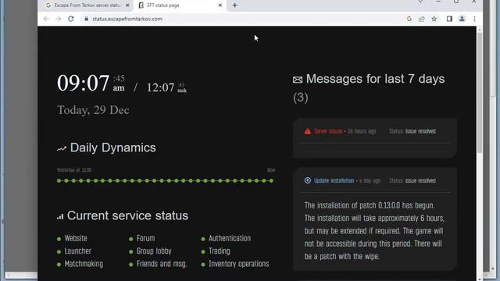Click the Server issues red warning icon
The image size is (500, 281).
point(307,131)
